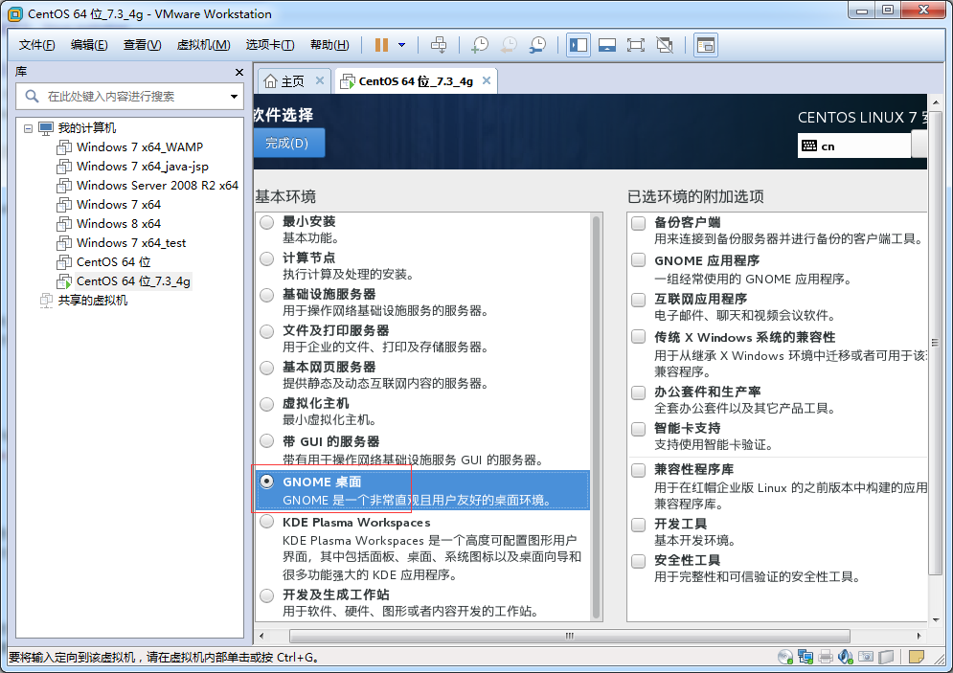This screenshot has height=673, width=953.
Task: Check the 兼容性程序库 checkbox
Action: point(638,469)
